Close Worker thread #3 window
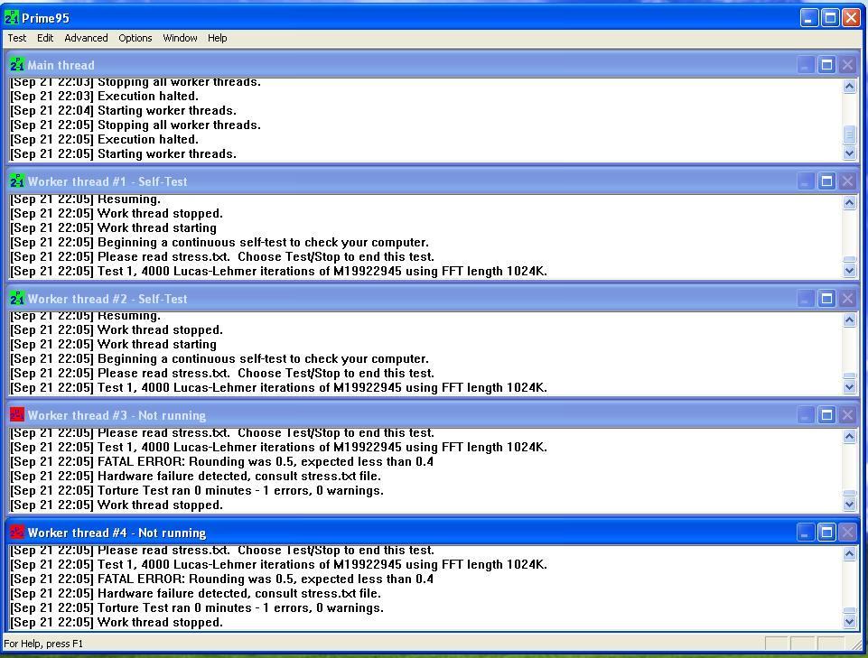 [x=847, y=415]
